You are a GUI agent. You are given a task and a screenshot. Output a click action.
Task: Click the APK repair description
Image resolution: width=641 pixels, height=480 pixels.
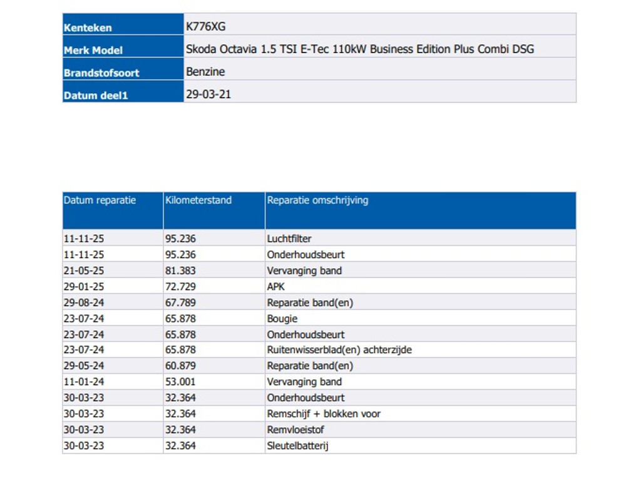[x=275, y=287]
